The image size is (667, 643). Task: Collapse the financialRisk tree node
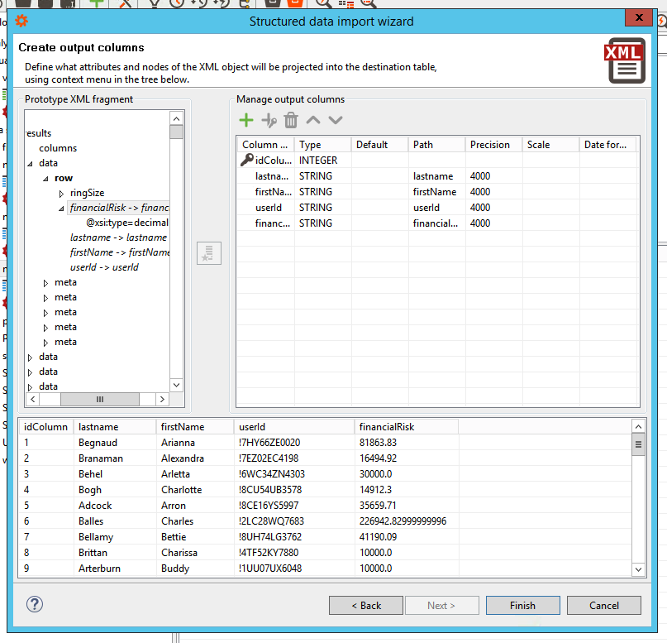click(x=61, y=209)
